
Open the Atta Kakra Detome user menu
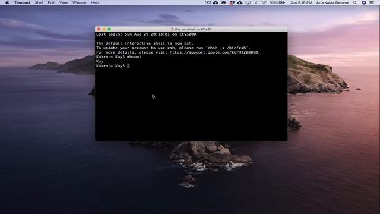[332, 2]
